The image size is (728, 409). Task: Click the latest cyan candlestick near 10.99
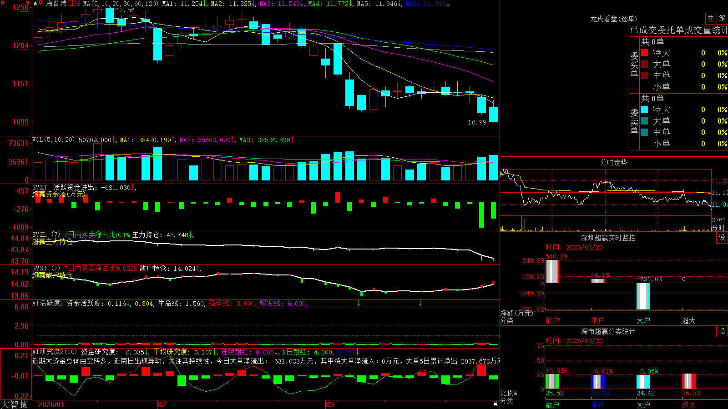click(493, 114)
